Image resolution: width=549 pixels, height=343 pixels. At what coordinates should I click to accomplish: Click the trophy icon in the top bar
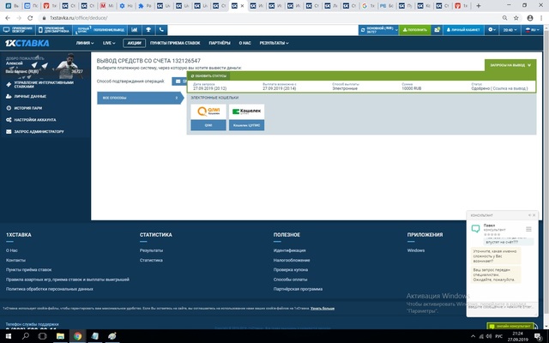click(x=148, y=30)
